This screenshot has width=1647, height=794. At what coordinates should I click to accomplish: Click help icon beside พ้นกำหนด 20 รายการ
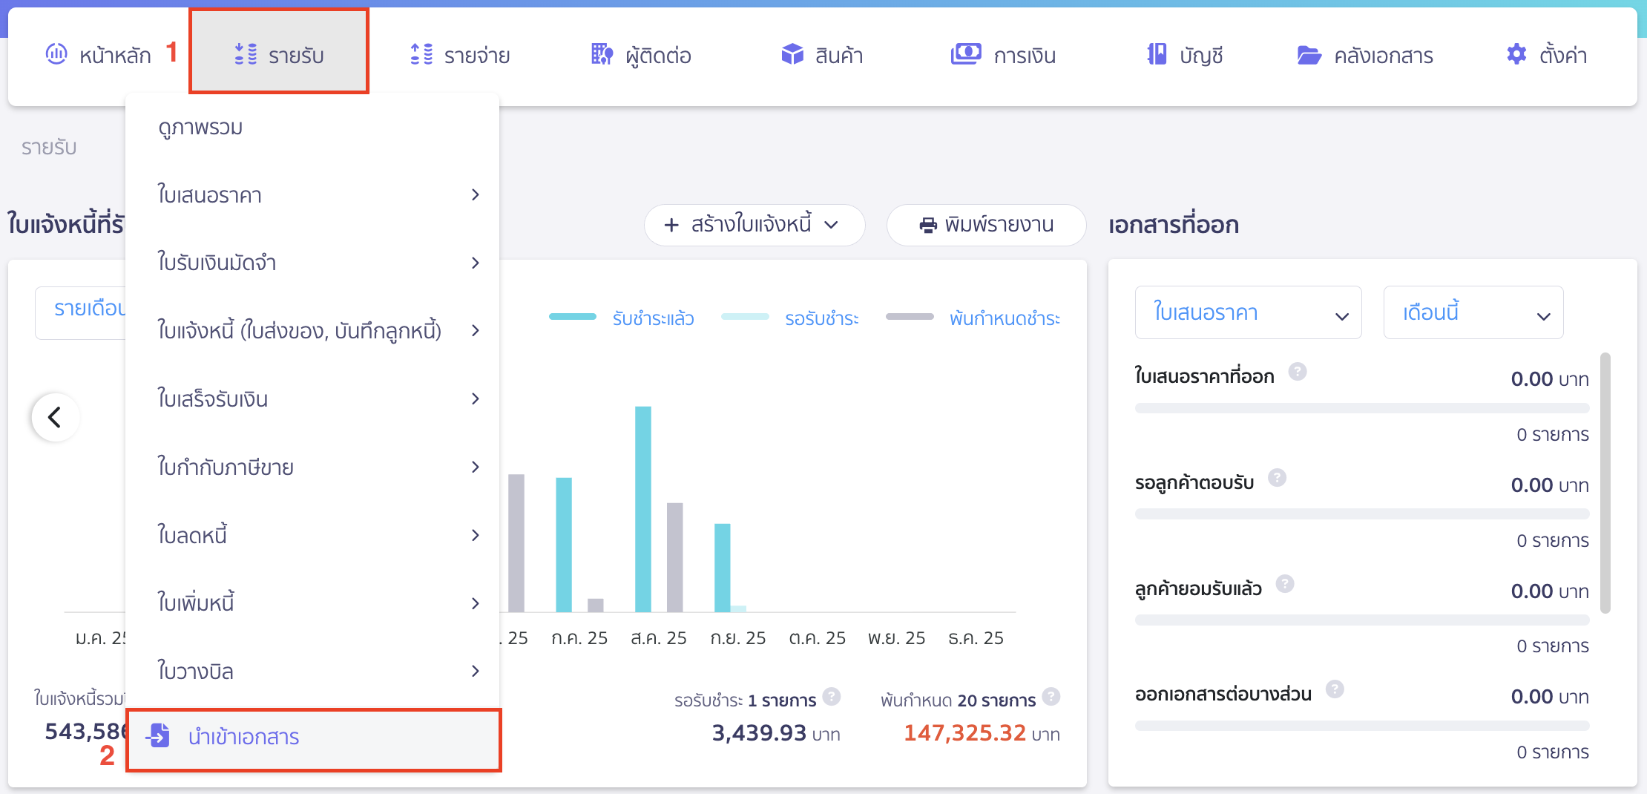tap(1051, 696)
